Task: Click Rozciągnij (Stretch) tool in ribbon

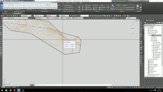Action: pyautogui.click(x=89, y=9)
